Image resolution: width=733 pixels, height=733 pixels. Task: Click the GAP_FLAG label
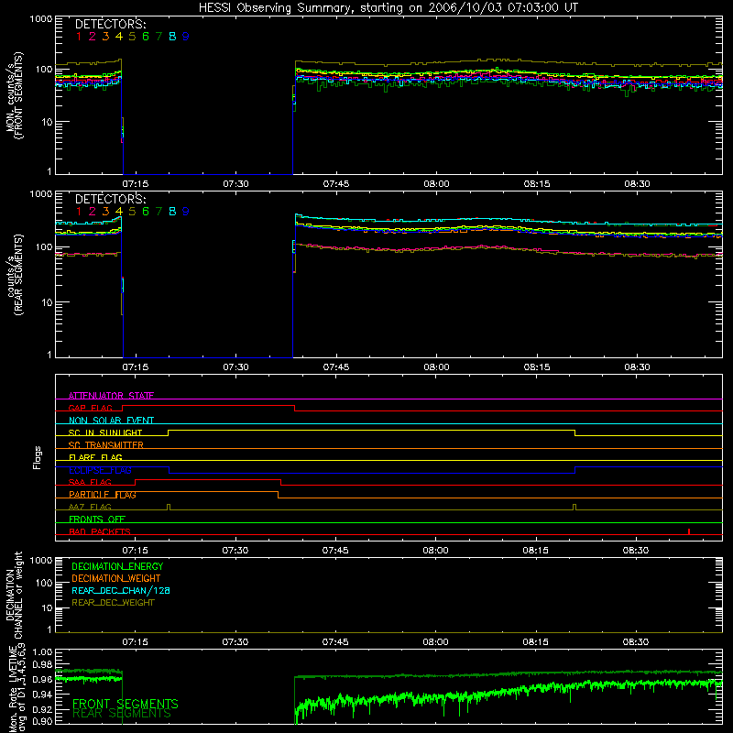coord(90,408)
